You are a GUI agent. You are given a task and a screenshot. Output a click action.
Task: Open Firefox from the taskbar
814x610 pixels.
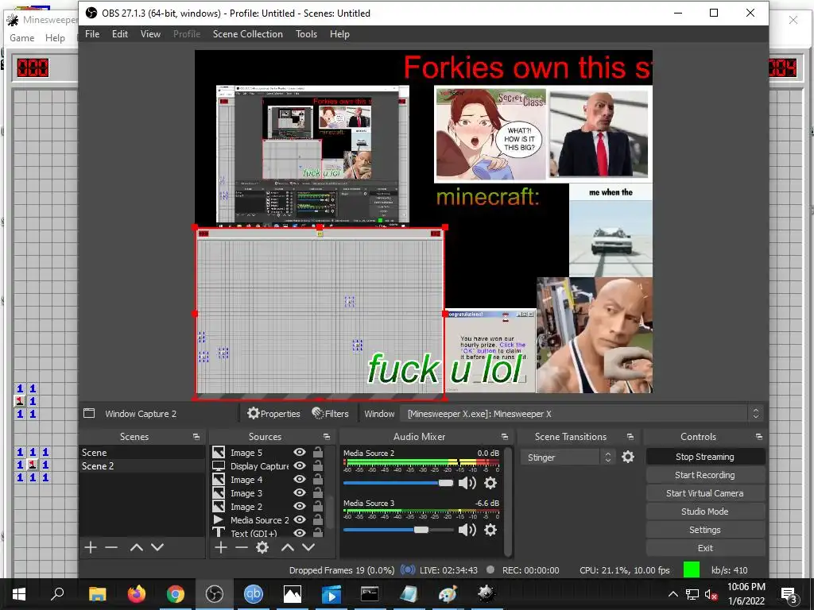click(137, 594)
